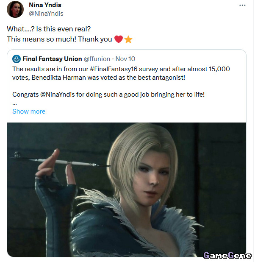Open the three-dot more options menu
Screen dimensions: 255x262
point(242,6)
